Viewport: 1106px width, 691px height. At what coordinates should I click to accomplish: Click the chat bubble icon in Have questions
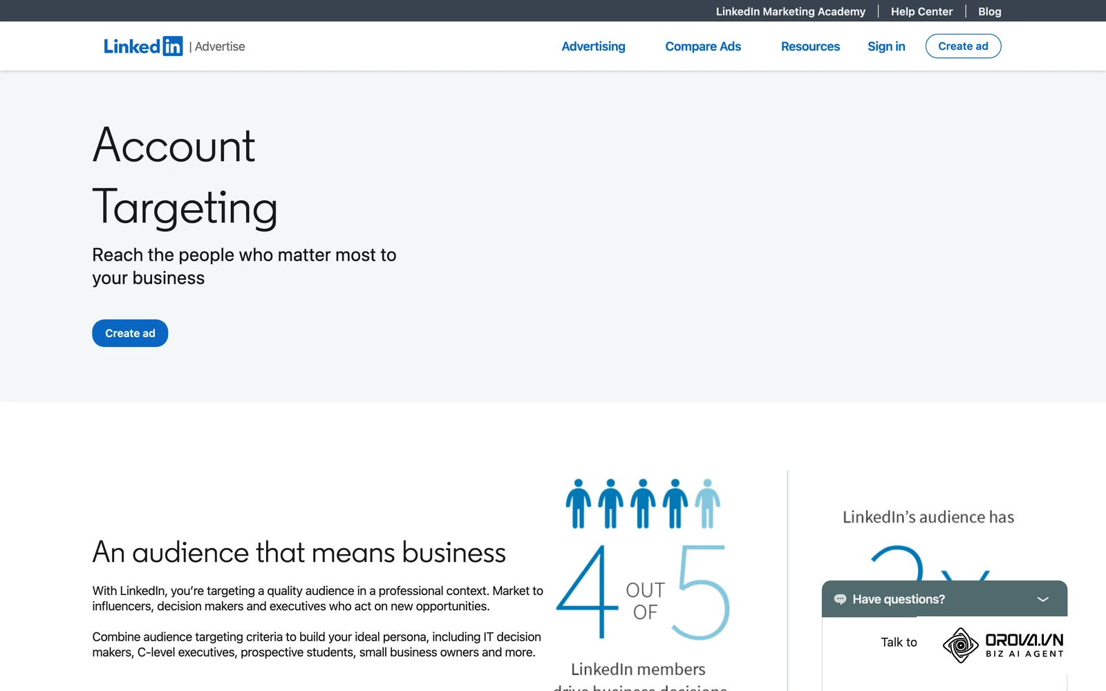click(840, 599)
